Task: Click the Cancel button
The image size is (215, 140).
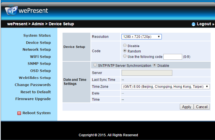Action: click(202, 107)
